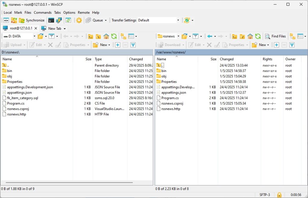
Task: Open the D: DATA drive dropdown
Action: pos(34,36)
